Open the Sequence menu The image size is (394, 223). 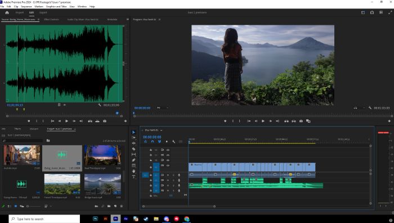[26, 7]
